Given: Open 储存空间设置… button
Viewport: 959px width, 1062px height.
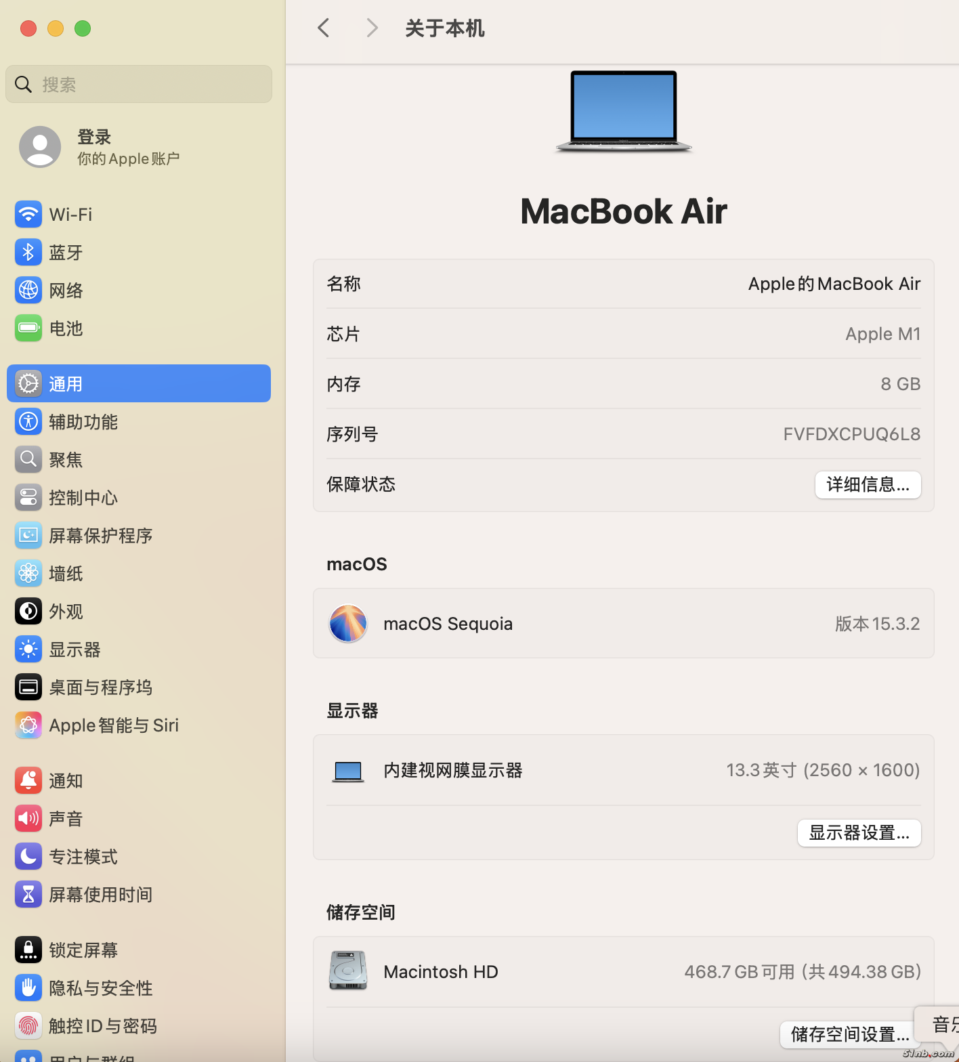Looking at the screenshot, I should 850,1035.
